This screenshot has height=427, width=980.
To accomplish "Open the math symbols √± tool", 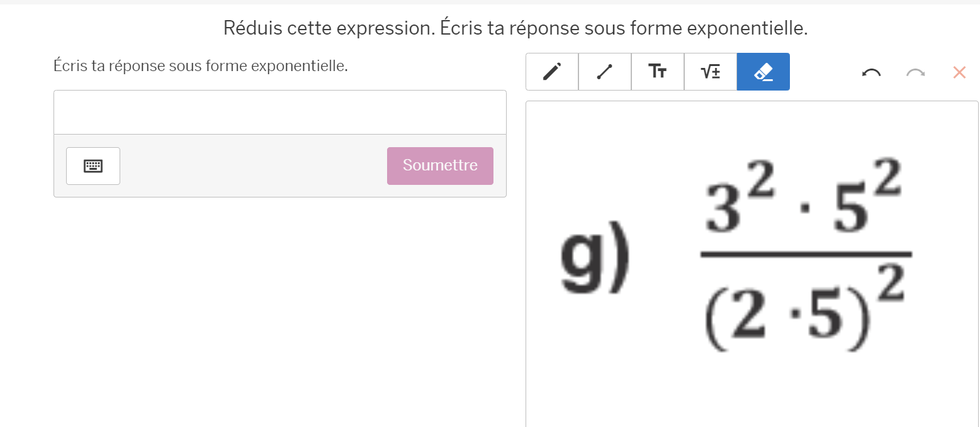I will tap(711, 72).
